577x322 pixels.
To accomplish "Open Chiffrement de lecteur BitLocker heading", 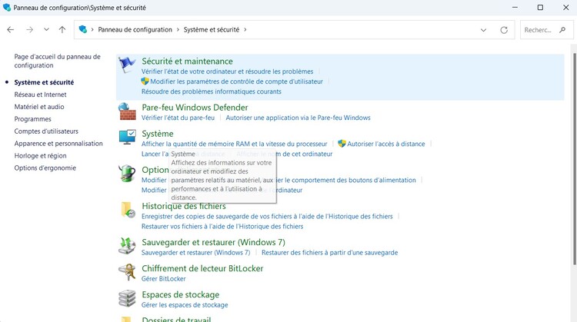I will click(x=203, y=268).
